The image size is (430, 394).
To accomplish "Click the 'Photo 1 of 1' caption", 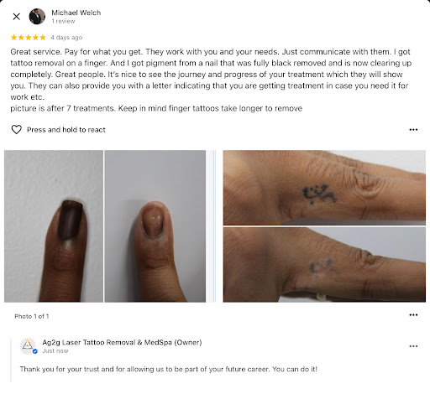I will click(x=32, y=316).
